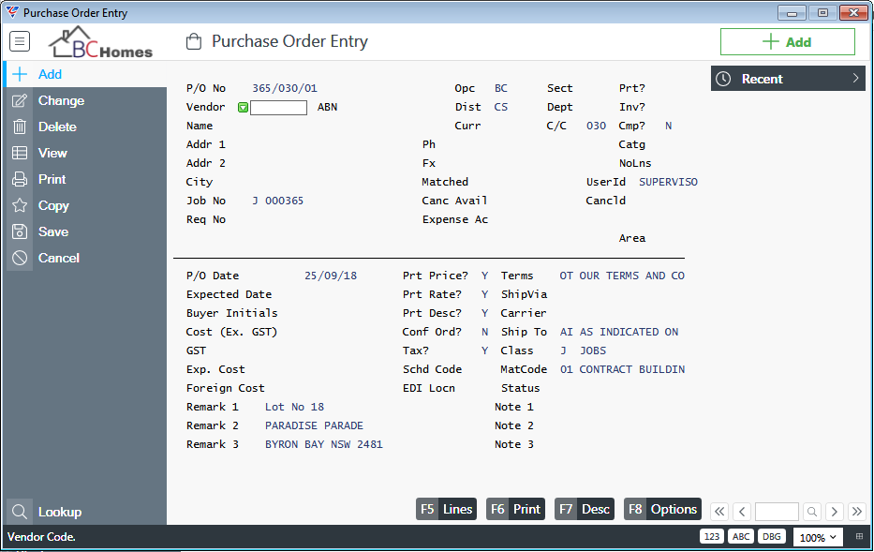
Task: Click the Save floppy disk icon
Action: click(20, 231)
